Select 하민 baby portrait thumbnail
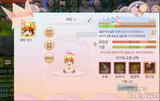Image resolution: width=160 pixels, height=101 pixels. tap(28, 29)
